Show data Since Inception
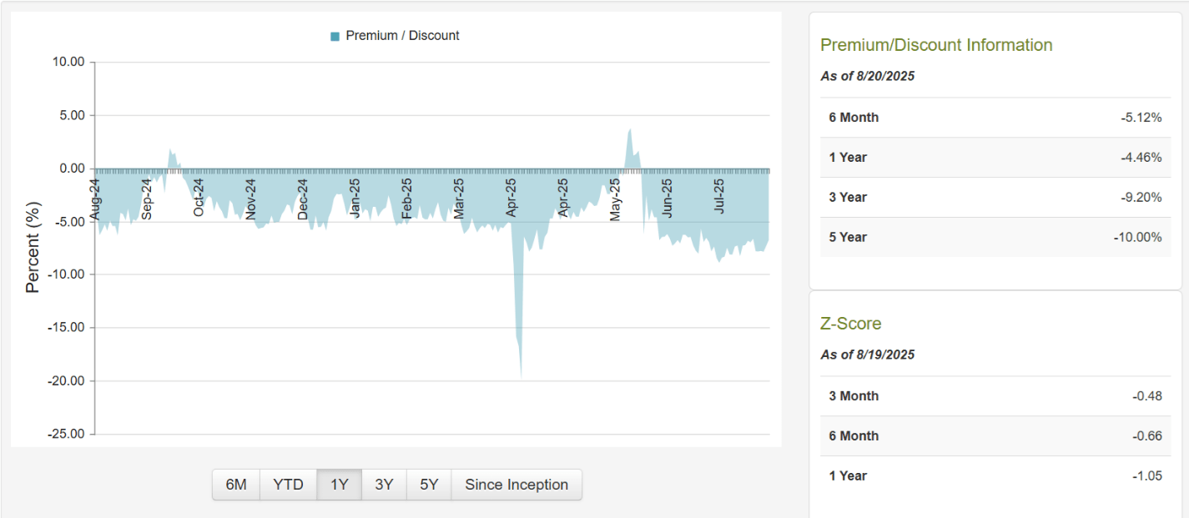 tap(516, 485)
